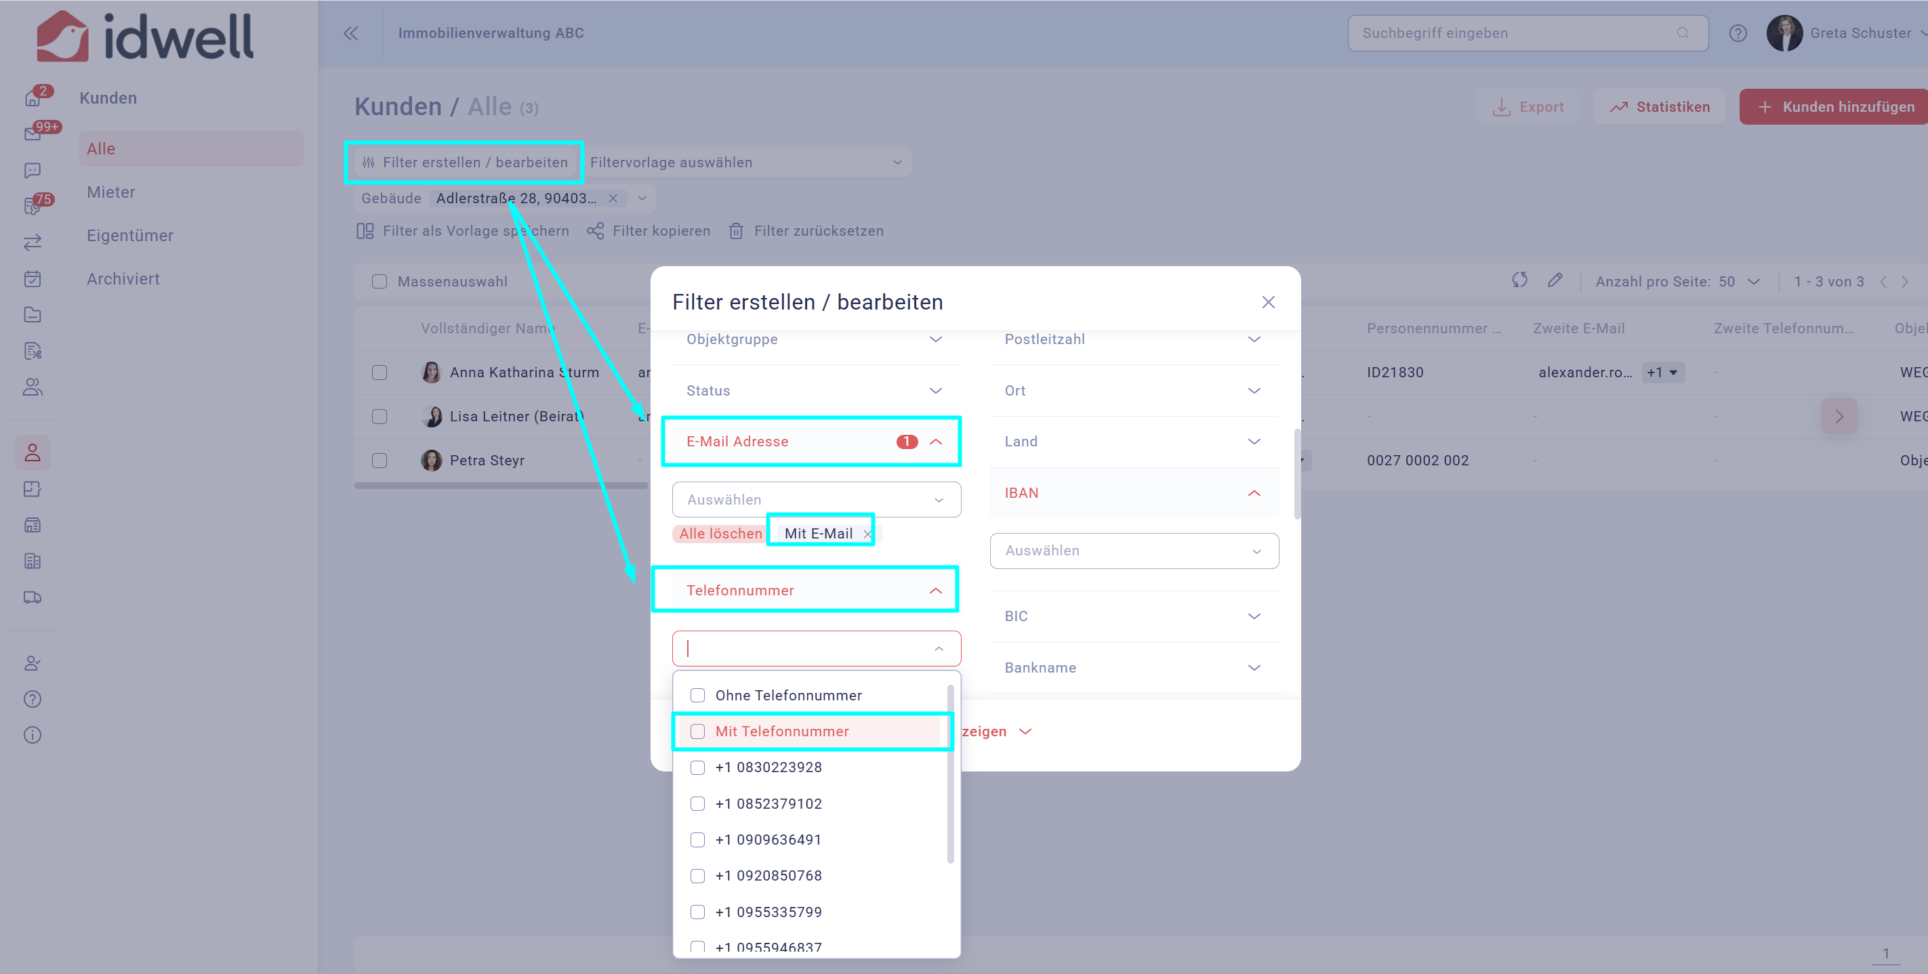Click Filter als Vorlage speichern
This screenshot has width=1928, height=974.
point(463,231)
